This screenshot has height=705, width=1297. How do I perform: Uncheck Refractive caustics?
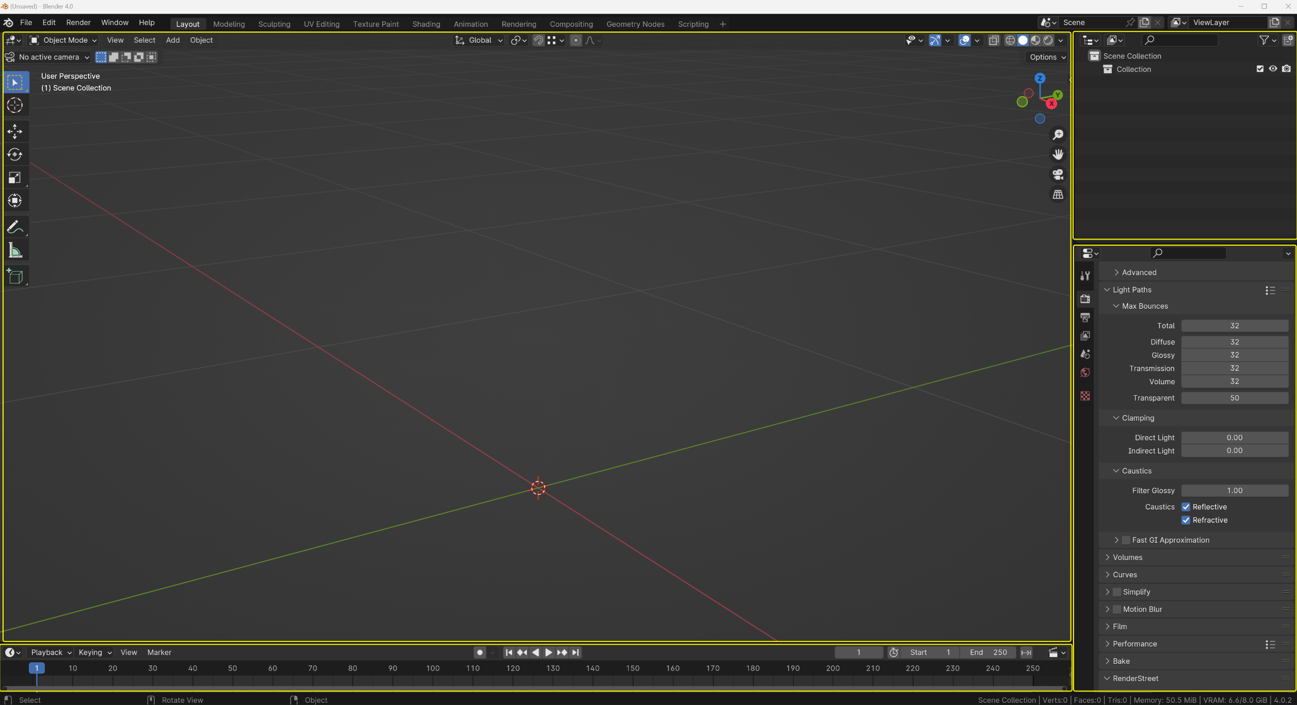tap(1186, 520)
